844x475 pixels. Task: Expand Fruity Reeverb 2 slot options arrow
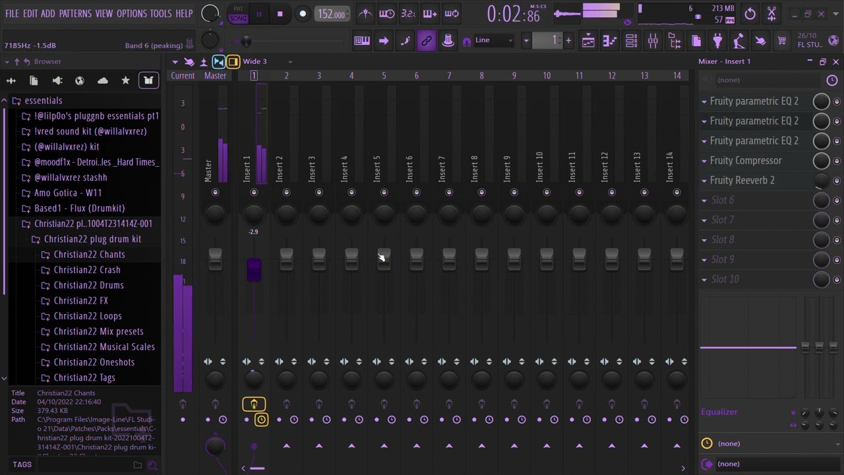pos(704,181)
